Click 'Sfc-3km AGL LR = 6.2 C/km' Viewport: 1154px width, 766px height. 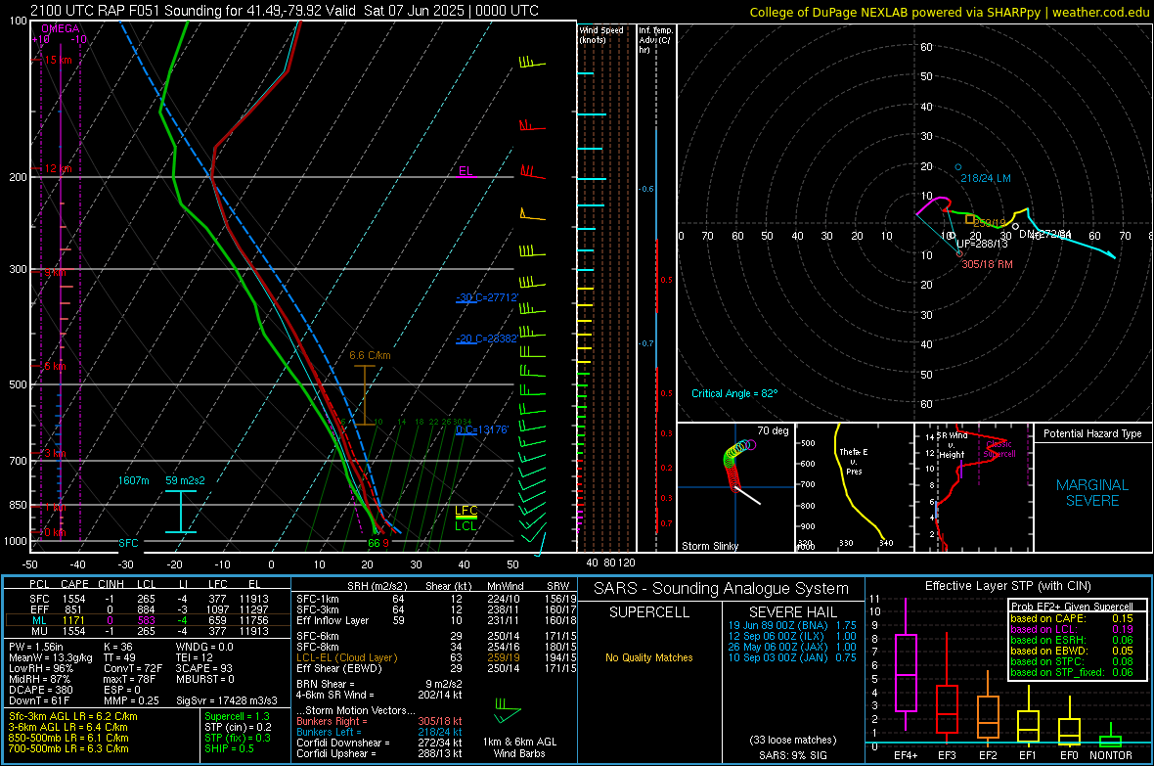[73, 716]
